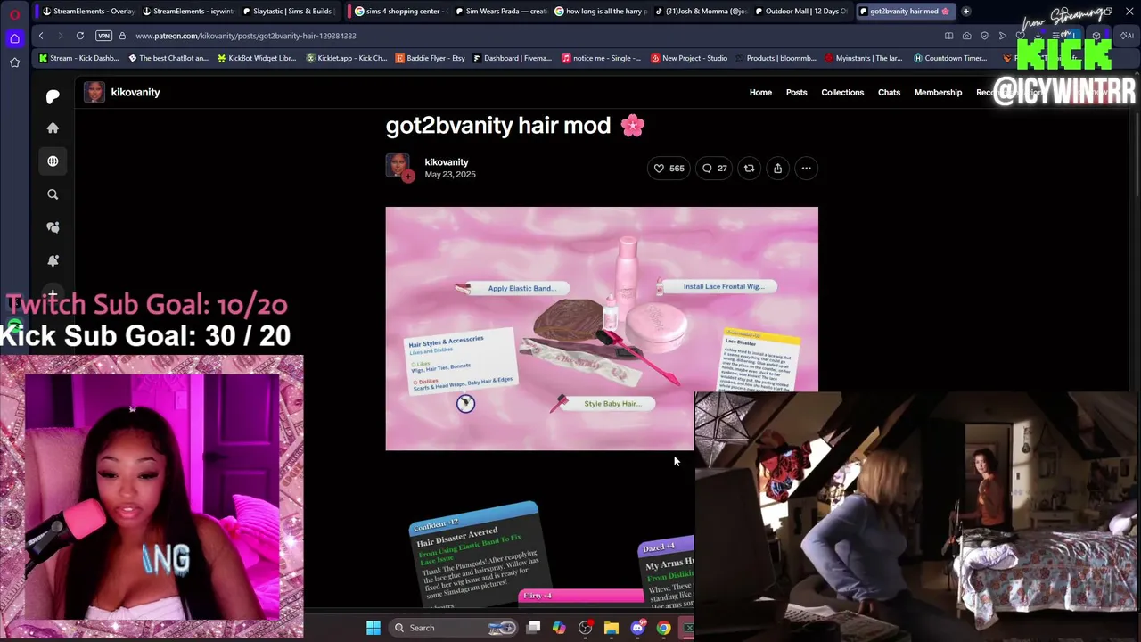Open The best ChatBot bookmark
1141x642 pixels.
168,58
